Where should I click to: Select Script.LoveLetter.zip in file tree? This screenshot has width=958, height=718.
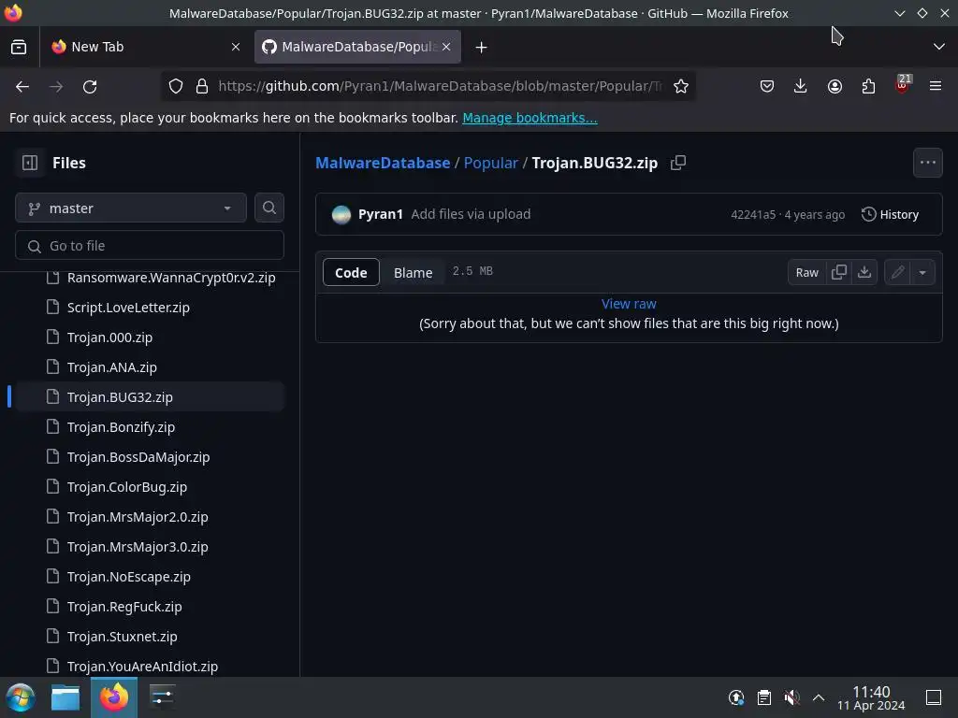[150, 307]
